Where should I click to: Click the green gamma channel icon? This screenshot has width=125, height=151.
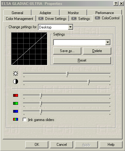pos(16,103)
